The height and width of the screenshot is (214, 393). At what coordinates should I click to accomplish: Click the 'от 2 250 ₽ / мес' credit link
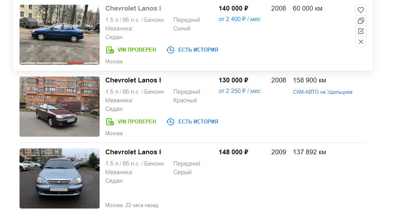(239, 91)
